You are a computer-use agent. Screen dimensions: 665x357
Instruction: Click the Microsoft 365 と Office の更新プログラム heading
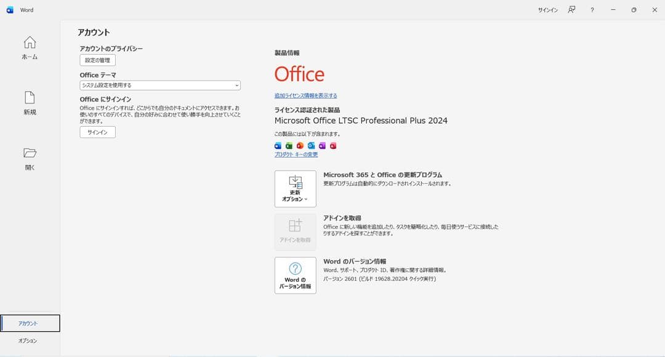click(x=382, y=175)
